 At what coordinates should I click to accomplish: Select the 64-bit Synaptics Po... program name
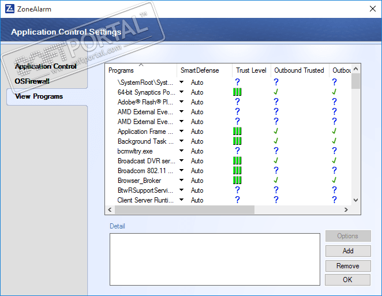[x=146, y=92]
